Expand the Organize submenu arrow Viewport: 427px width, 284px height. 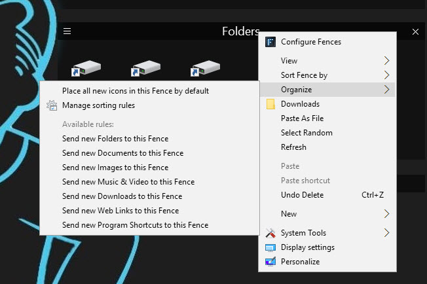(386, 90)
